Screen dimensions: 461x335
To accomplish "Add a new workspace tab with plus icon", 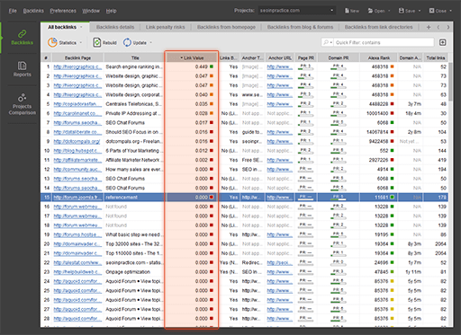I will click(429, 27).
